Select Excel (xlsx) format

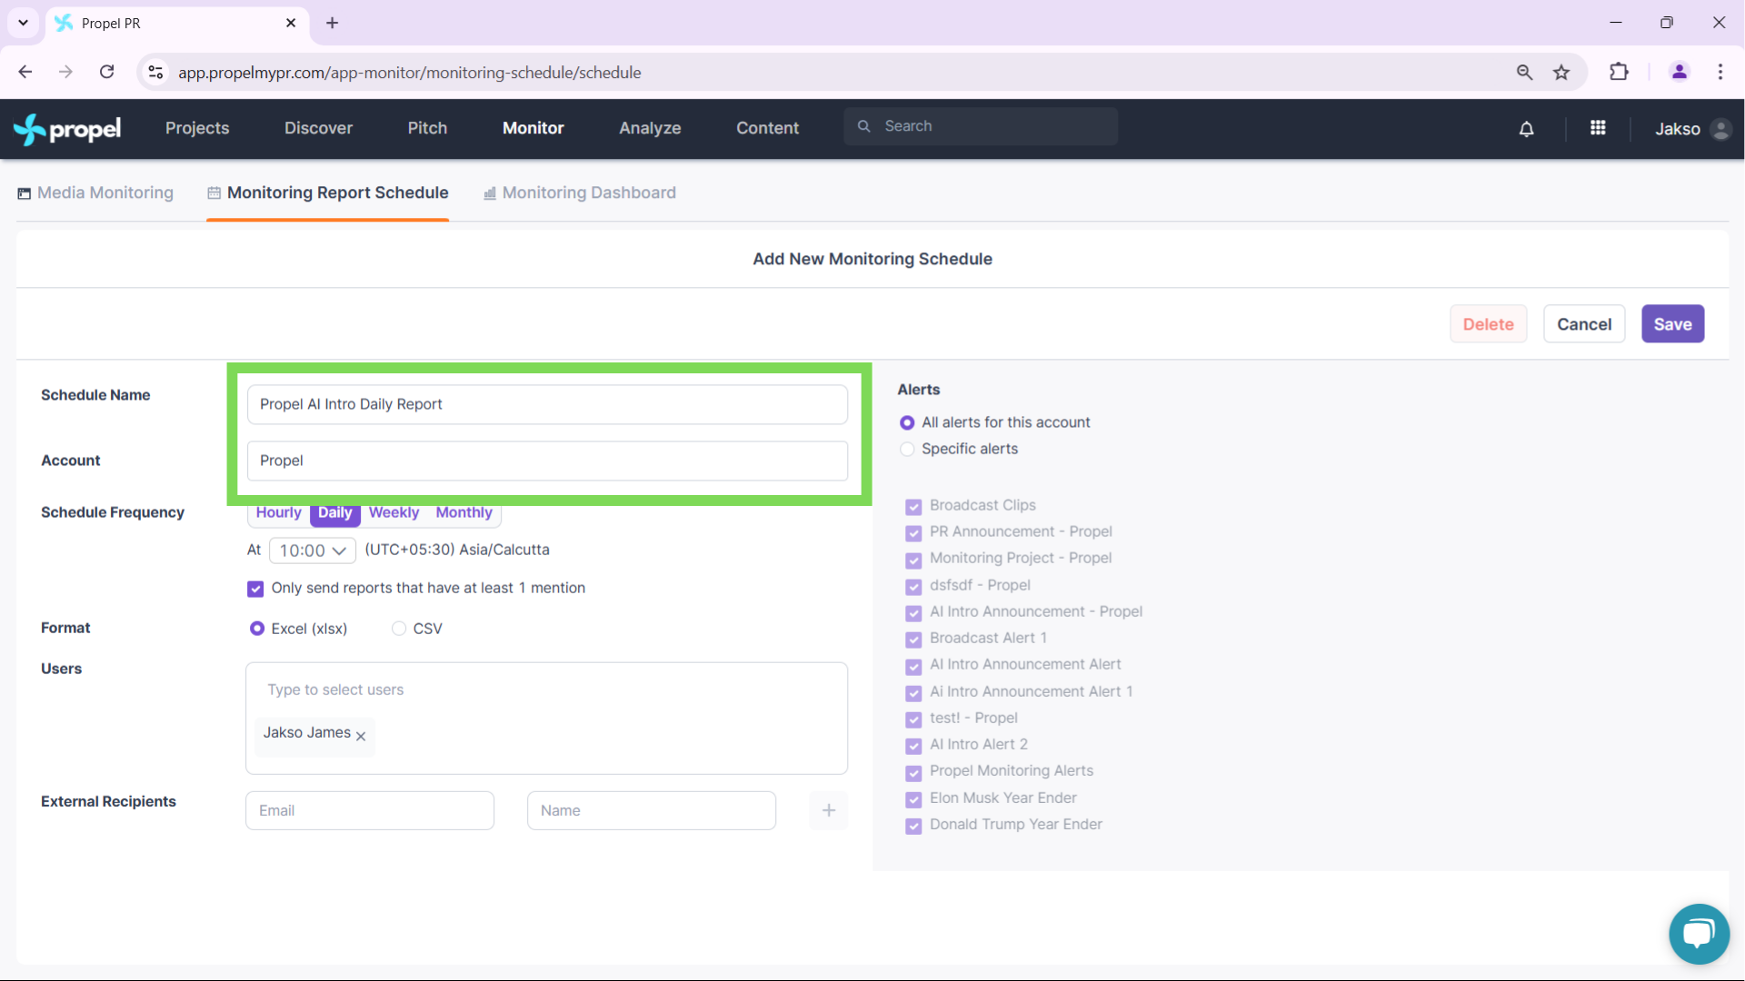click(x=257, y=629)
